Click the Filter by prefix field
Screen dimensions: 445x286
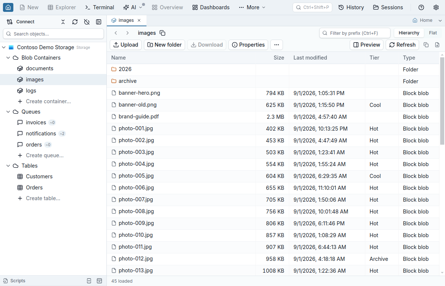point(355,33)
